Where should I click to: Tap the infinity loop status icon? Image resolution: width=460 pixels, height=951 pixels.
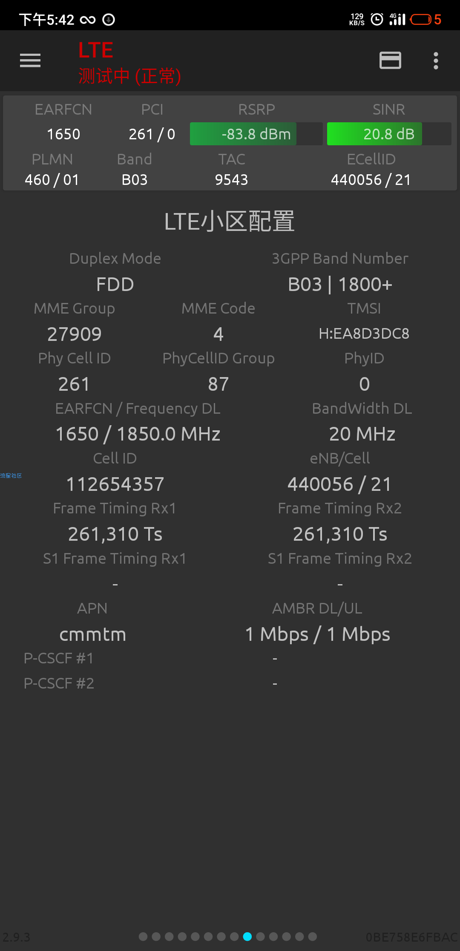tap(88, 20)
